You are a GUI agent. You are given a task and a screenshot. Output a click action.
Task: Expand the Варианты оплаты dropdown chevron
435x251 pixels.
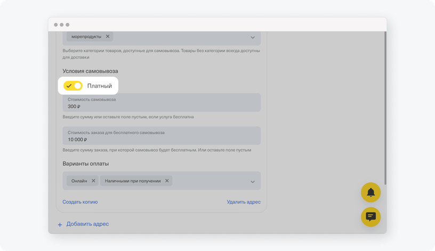253,182
